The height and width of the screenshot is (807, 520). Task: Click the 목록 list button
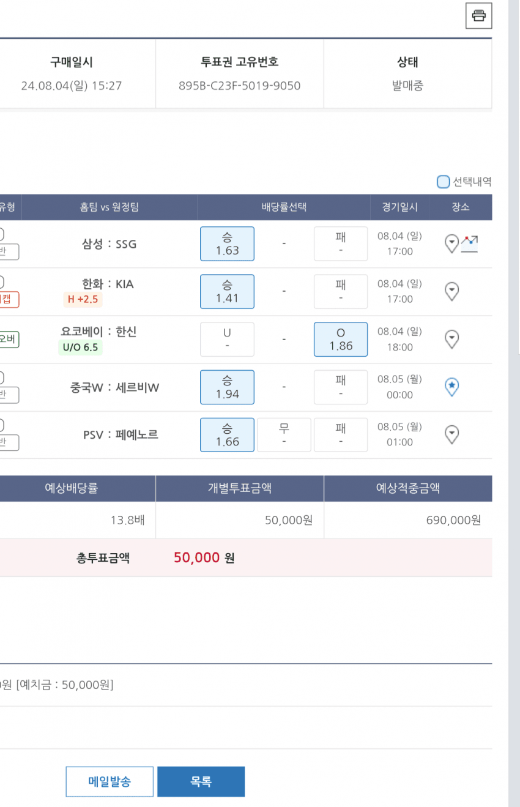click(x=201, y=781)
